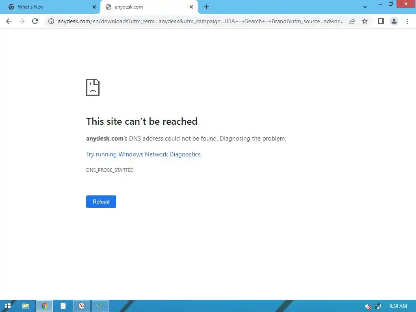Click the This site can't be reached heading
This screenshot has width=416, height=312.
tap(142, 121)
